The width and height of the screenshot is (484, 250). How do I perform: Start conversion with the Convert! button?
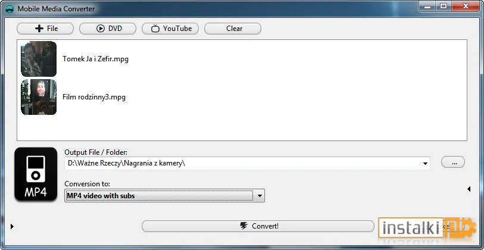tap(258, 226)
